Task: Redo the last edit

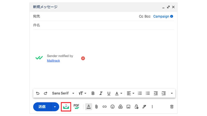Action: [46, 93]
